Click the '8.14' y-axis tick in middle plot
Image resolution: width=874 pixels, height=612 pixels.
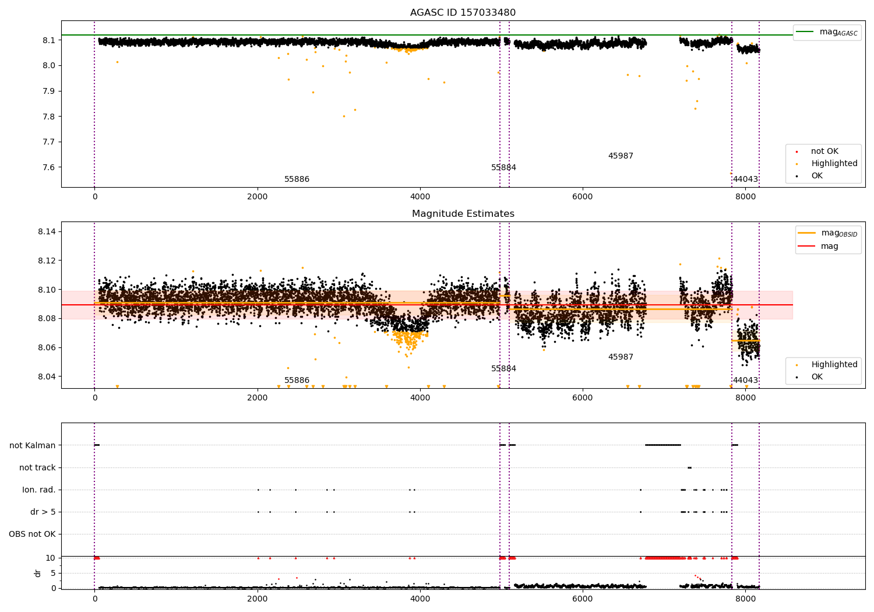tap(47, 232)
